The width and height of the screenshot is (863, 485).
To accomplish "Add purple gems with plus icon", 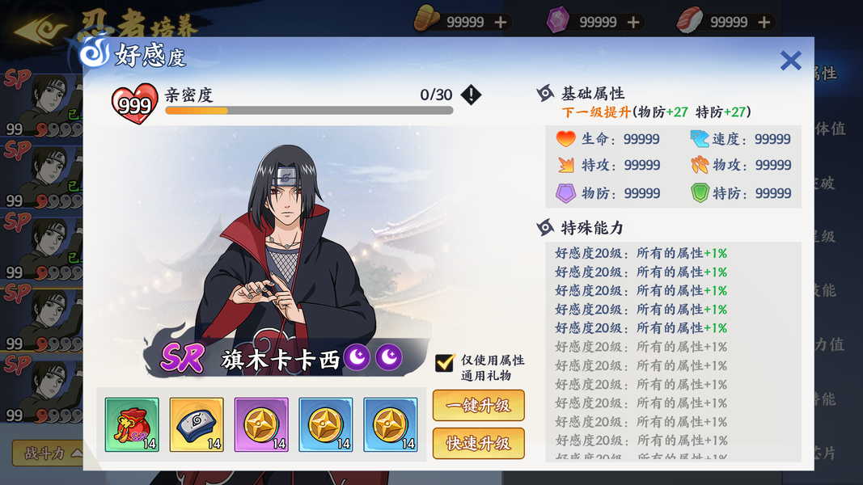I will coord(633,22).
